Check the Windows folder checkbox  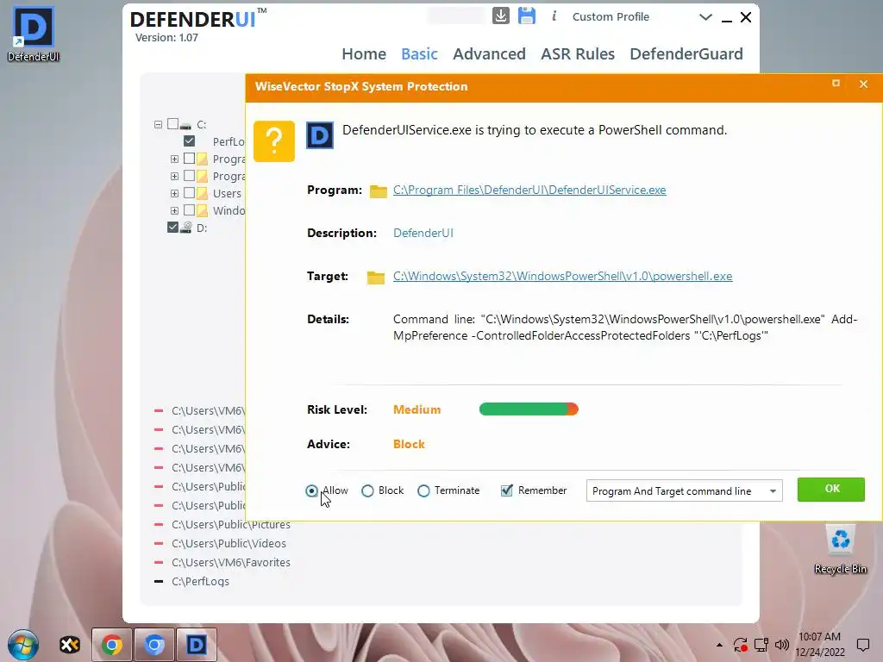click(x=189, y=210)
